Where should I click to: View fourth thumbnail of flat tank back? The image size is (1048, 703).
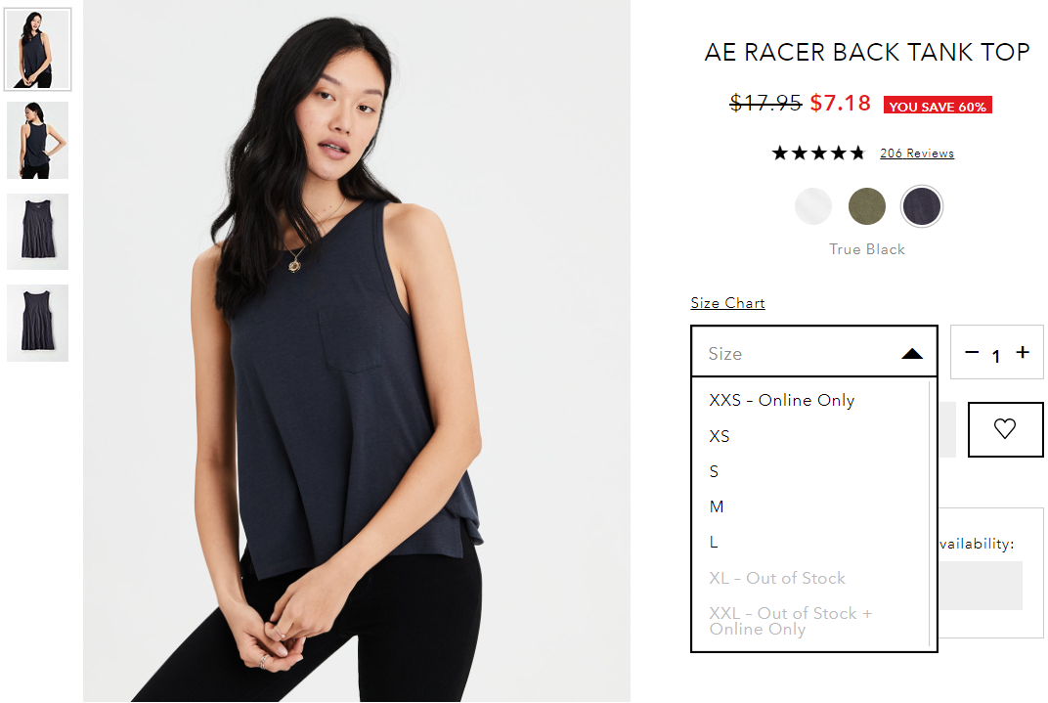[37, 324]
